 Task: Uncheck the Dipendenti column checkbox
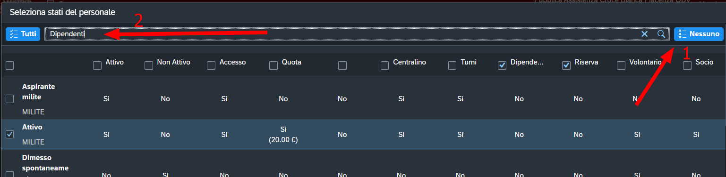coord(503,65)
